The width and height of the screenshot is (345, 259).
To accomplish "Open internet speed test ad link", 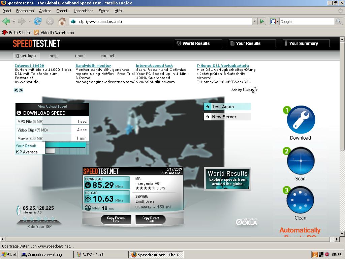I will (154, 66).
